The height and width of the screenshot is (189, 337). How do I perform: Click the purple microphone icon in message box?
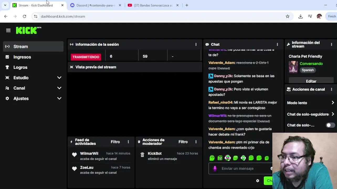pos(215,169)
